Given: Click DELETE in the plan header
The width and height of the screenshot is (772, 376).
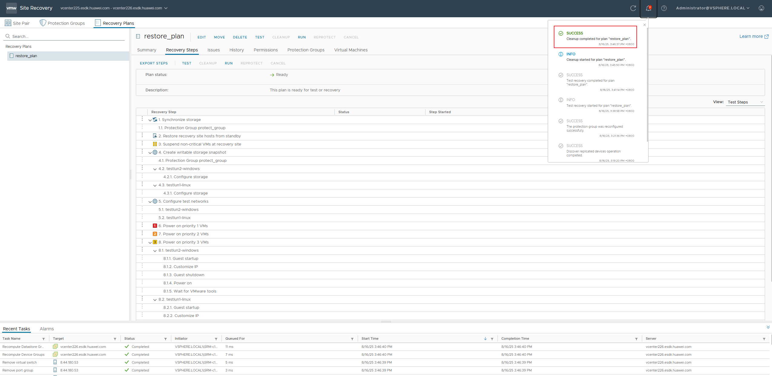Looking at the screenshot, I should [x=240, y=37].
